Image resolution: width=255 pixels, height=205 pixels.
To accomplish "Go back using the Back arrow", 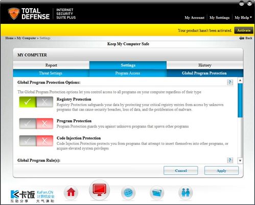I will (x=246, y=38).
